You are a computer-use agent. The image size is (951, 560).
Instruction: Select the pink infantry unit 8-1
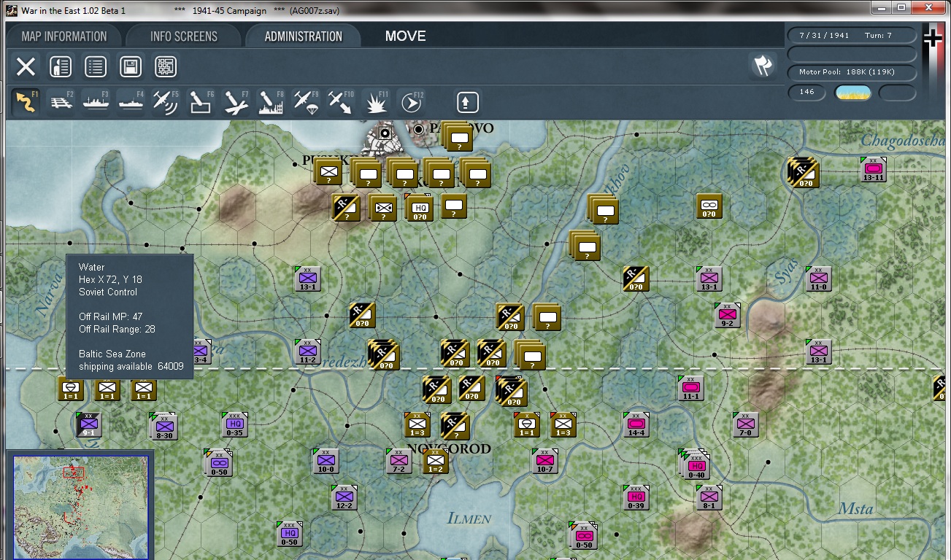point(709,497)
